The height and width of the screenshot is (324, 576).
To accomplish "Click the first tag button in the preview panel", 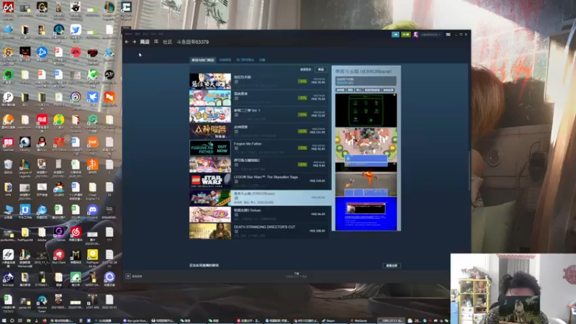I will [341, 90].
